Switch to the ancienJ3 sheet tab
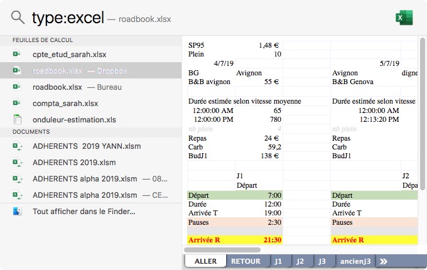 [355, 261]
